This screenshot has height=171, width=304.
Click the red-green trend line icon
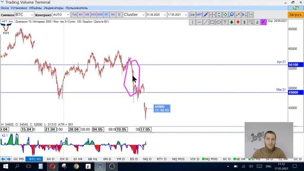pyautogui.click(x=238, y=15)
